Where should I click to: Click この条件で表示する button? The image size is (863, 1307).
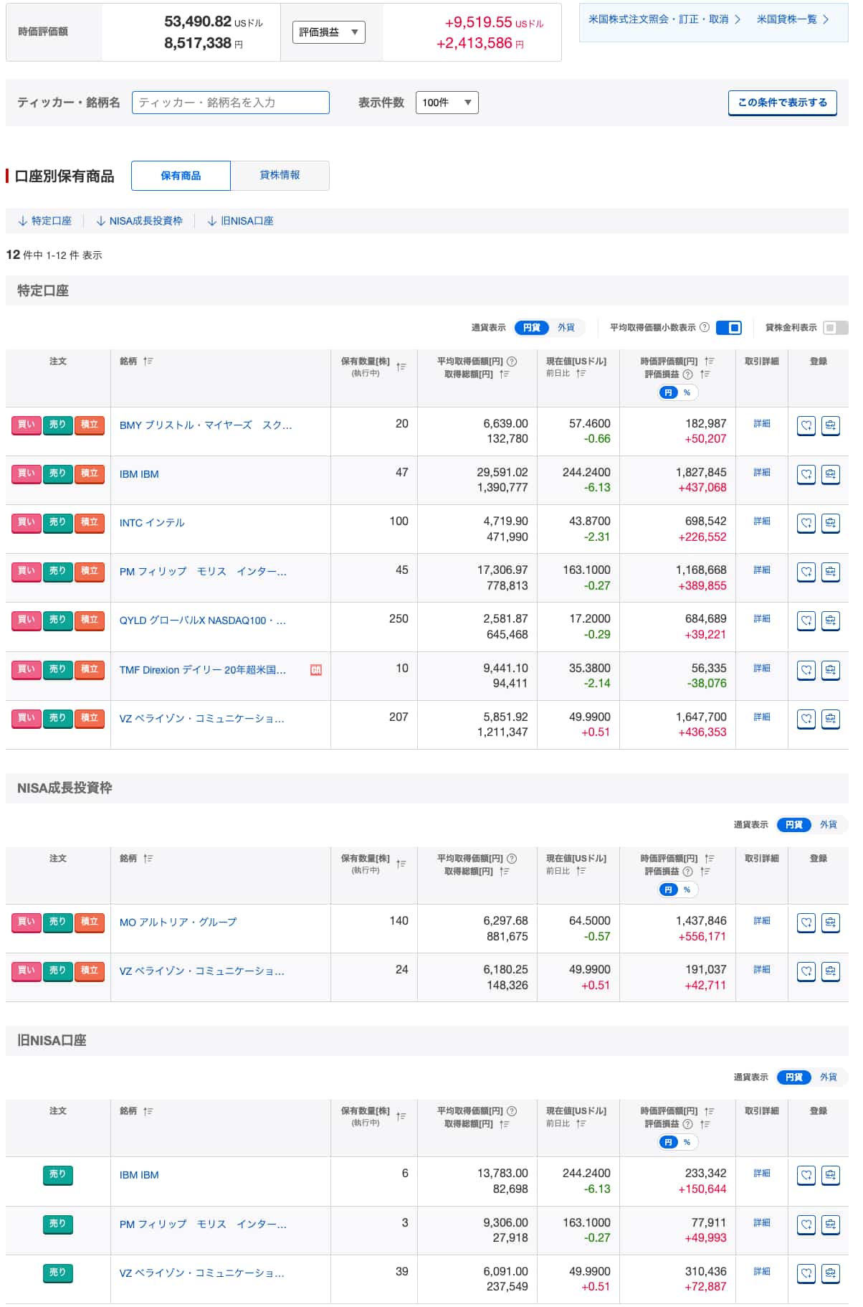click(x=782, y=103)
